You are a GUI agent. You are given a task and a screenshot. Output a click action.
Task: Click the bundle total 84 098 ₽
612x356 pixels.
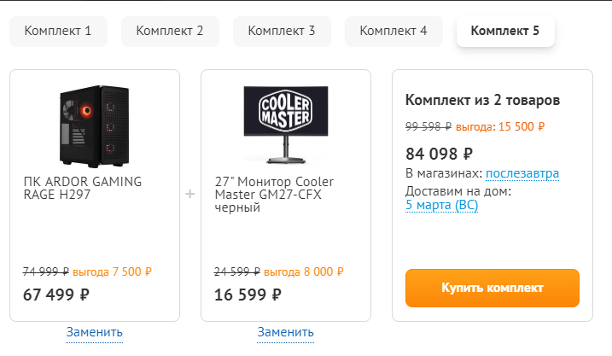click(x=439, y=154)
